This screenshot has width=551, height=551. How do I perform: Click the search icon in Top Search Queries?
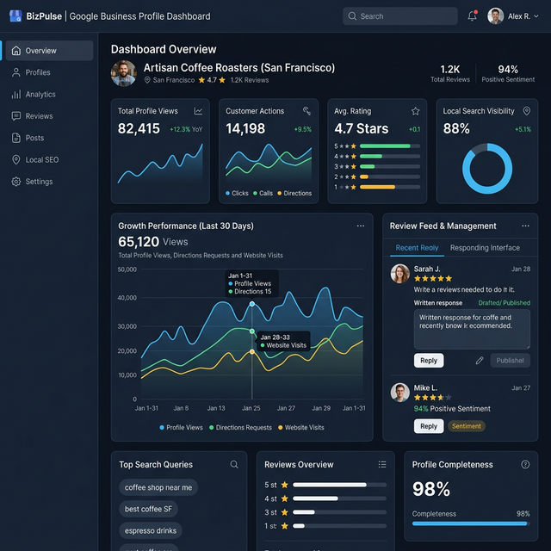tap(234, 465)
